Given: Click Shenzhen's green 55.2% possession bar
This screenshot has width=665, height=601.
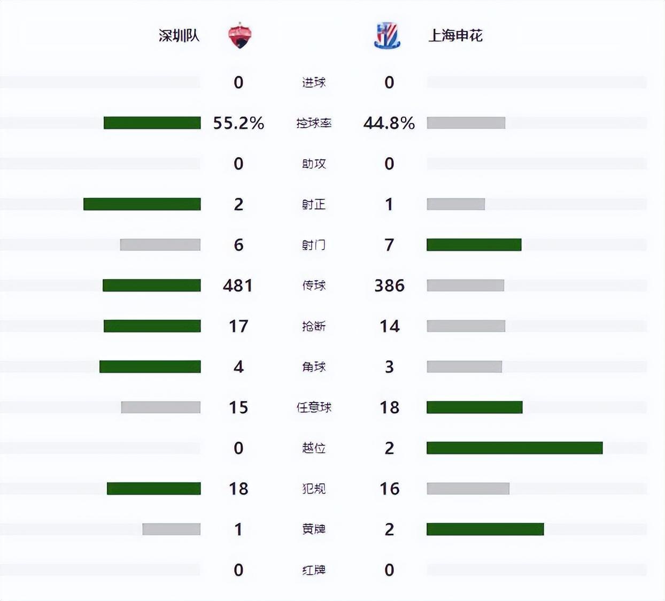Looking at the screenshot, I should [152, 123].
